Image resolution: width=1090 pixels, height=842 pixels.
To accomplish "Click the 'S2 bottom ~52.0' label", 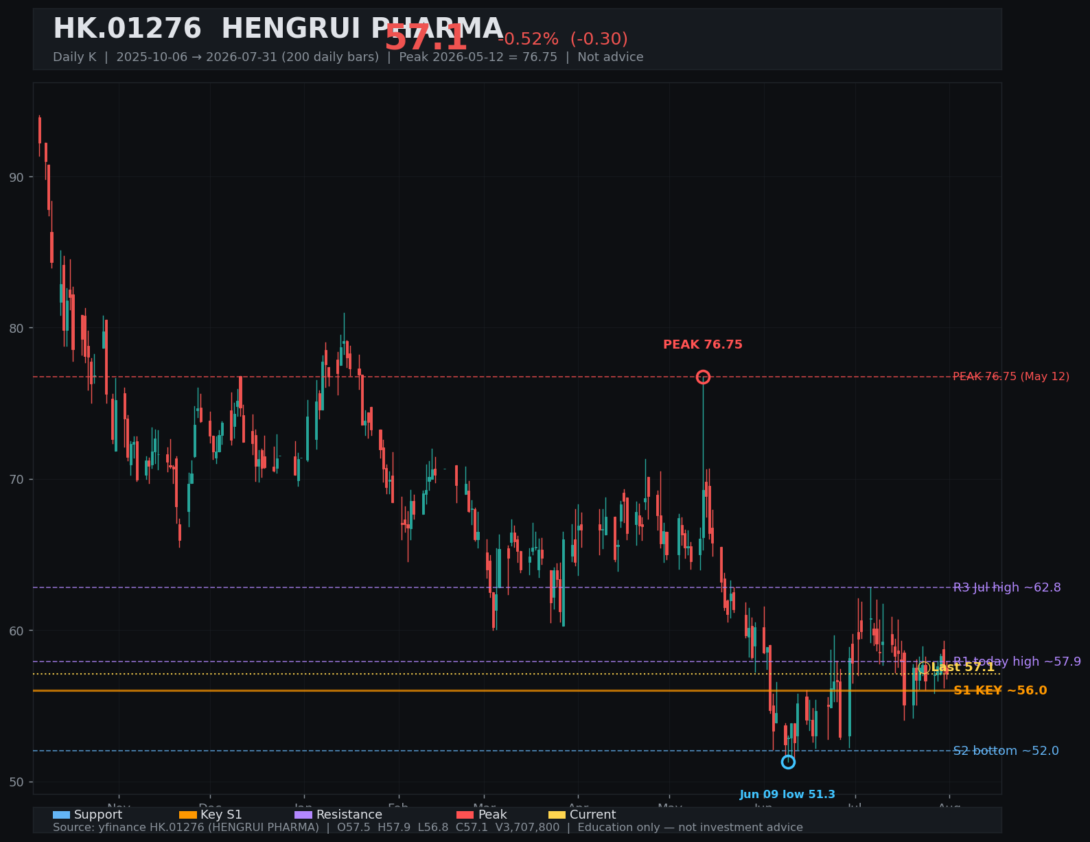I will pos(1006,751).
